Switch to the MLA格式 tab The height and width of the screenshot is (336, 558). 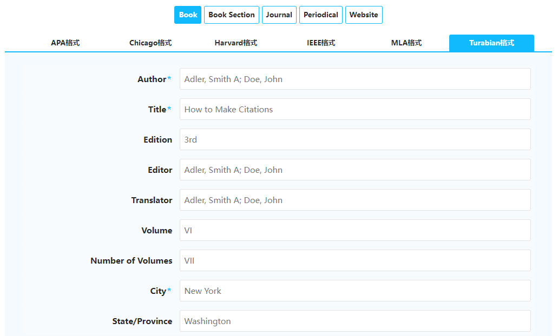tap(406, 43)
